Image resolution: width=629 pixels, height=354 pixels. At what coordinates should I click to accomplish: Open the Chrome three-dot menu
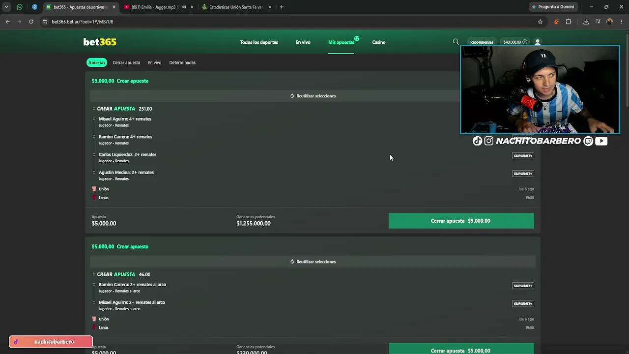622,22
